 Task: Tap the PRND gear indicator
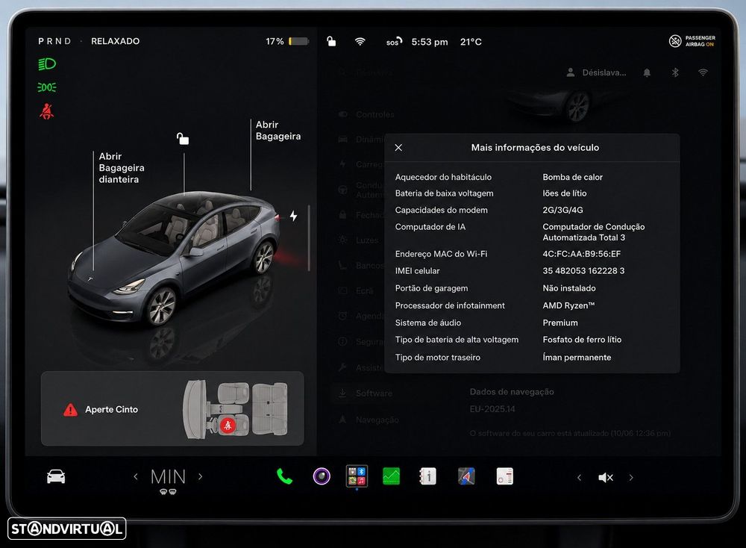click(x=54, y=41)
